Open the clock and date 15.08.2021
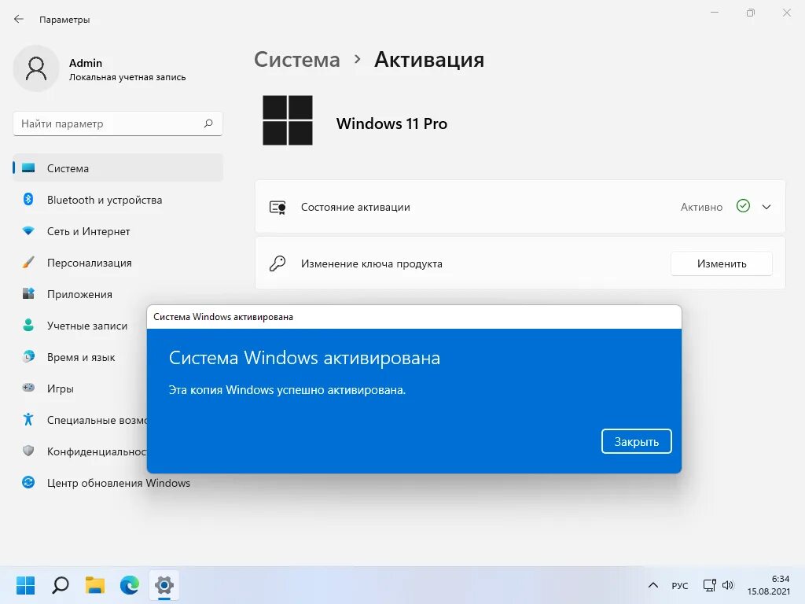805x604 pixels. click(x=769, y=585)
